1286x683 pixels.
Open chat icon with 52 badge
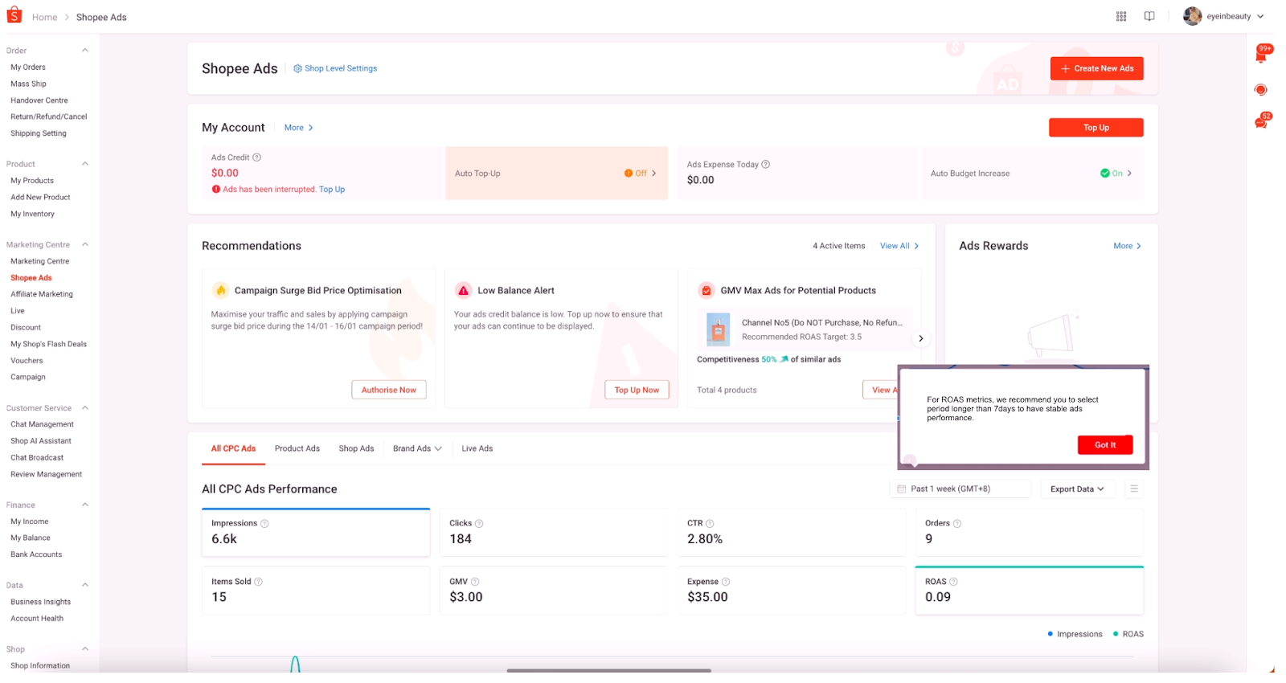click(1261, 121)
